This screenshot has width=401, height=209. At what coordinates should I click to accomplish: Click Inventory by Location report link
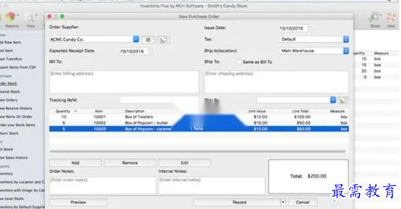[x=22, y=182]
